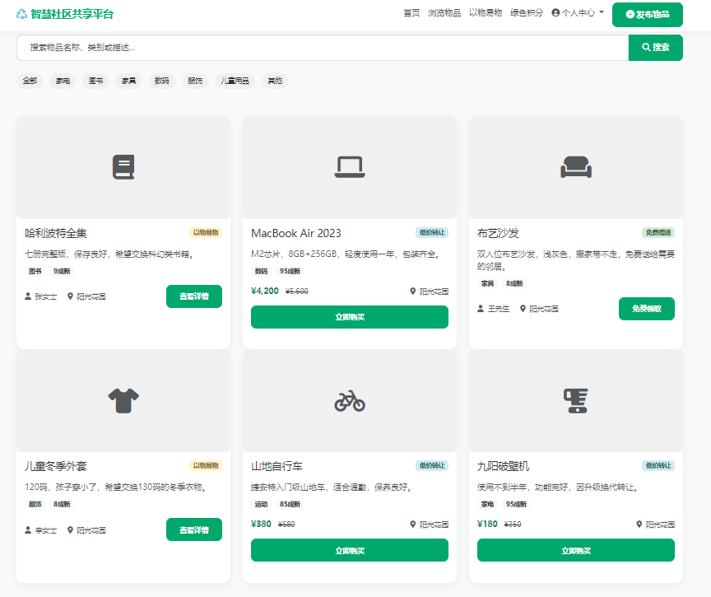Open the 布艺沙发 title
Image resolution: width=711 pixels, height=597 pixels.
coord(498,233)
